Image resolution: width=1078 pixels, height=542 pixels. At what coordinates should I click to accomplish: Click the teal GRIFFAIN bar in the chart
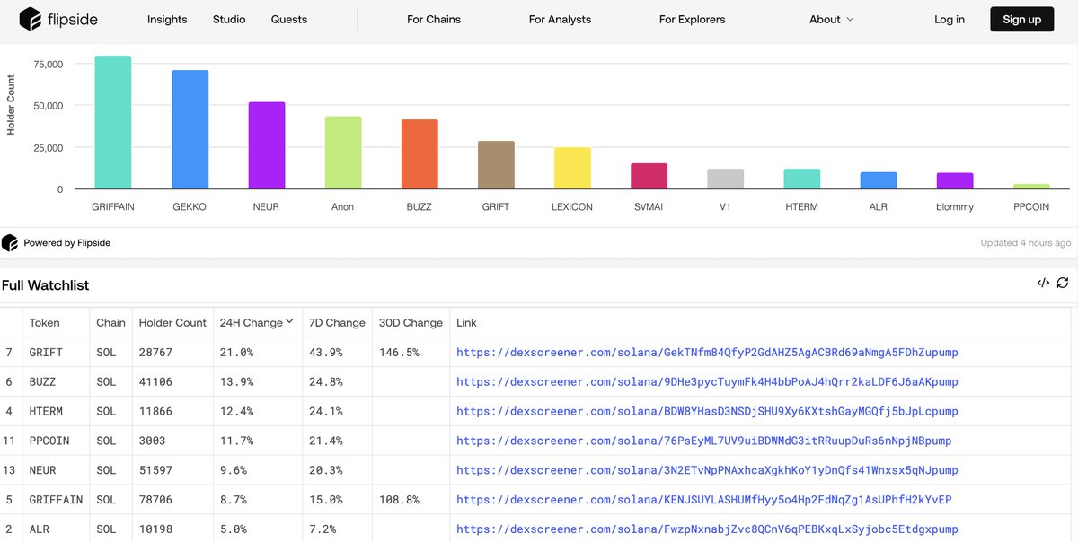(x=112, y=121)
